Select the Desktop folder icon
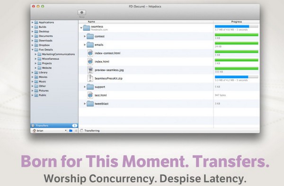 [x=36, y=32]
